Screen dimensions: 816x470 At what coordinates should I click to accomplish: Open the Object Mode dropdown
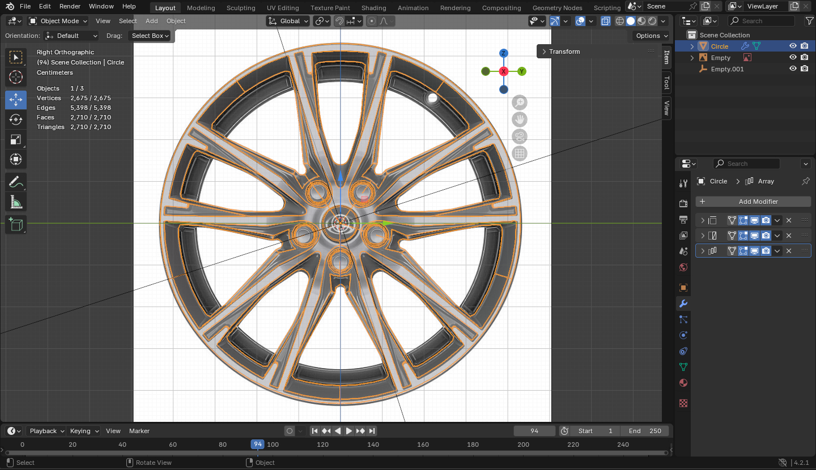point(58,21)
